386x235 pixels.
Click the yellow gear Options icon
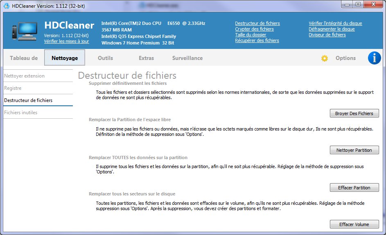point(325,58)
